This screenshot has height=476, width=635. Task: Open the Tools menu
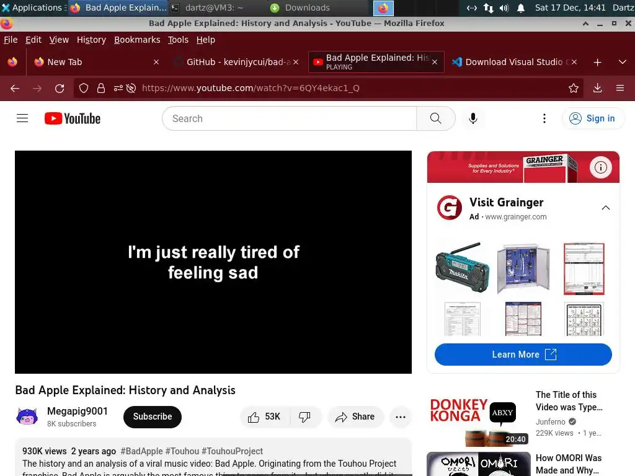point(178,40)
